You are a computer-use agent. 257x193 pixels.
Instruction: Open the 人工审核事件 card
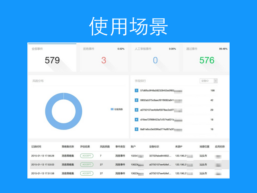coord(155,57)
